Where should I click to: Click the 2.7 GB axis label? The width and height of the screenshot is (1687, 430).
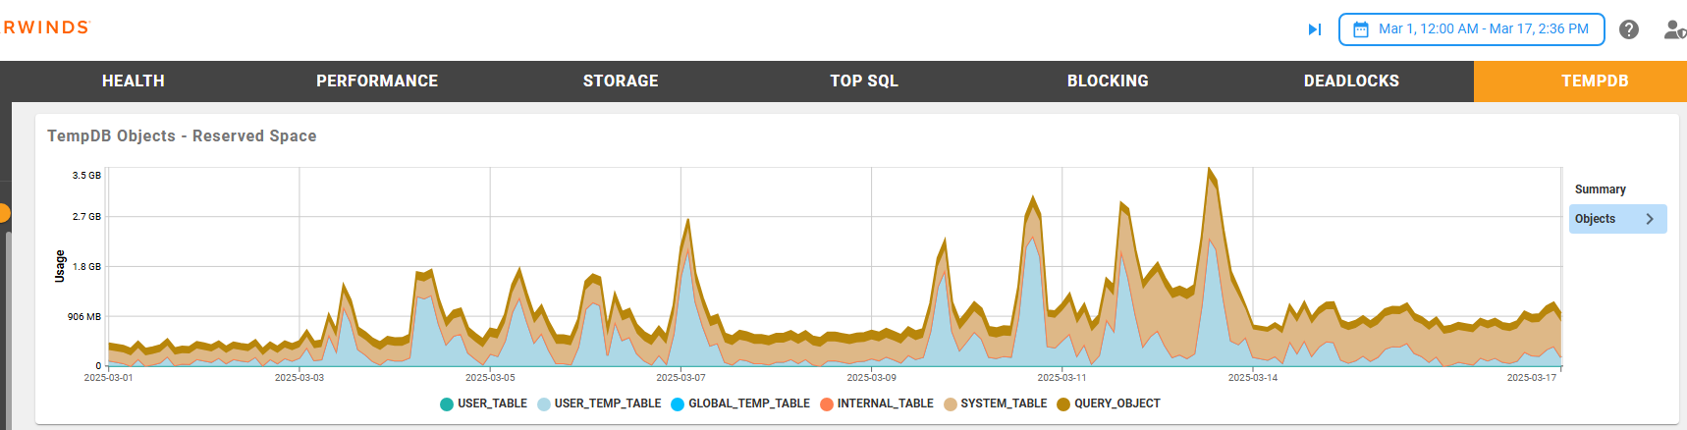click(x=86, y=217)
